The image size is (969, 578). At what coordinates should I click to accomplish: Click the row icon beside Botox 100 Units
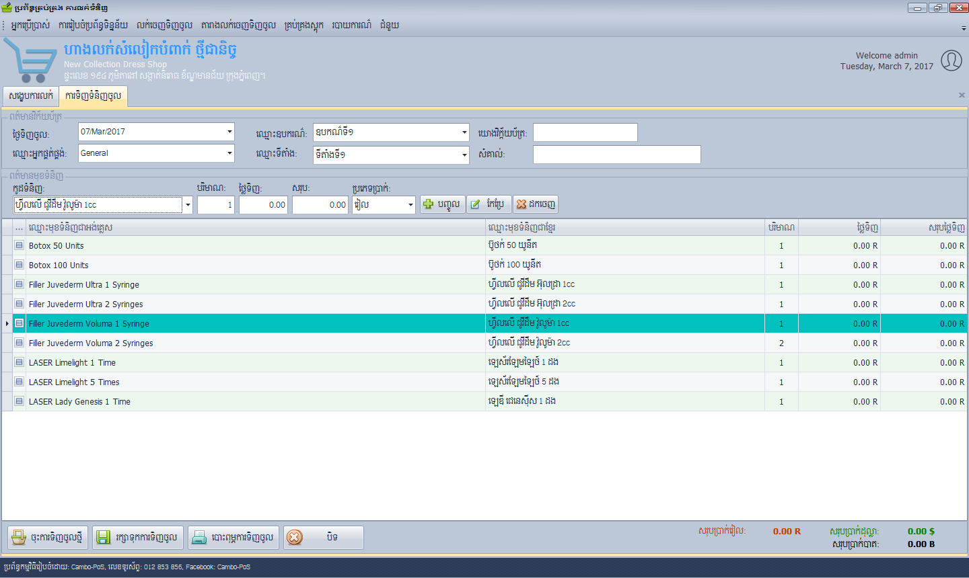pos(20,265)
